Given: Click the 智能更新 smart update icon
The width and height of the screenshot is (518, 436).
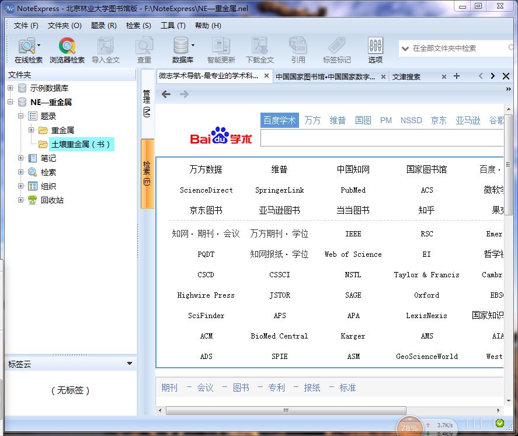Looking at the screenshot, I should click(221, 50).
